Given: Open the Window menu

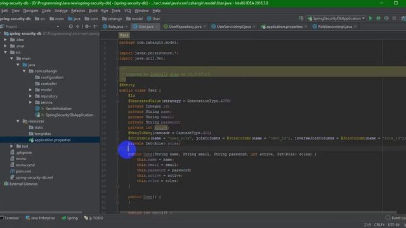Looking at the screenshot, I should [x=141, y=11].
